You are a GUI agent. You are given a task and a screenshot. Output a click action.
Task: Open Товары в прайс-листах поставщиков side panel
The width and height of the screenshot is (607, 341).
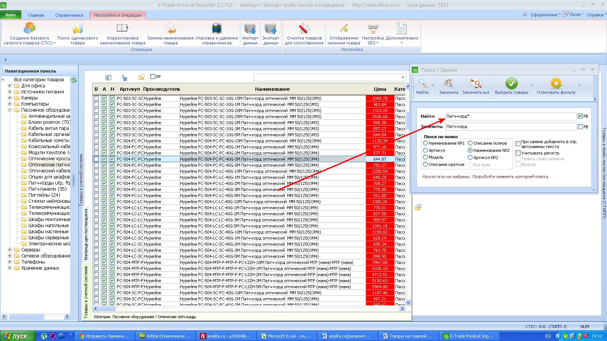coord(604,173)
